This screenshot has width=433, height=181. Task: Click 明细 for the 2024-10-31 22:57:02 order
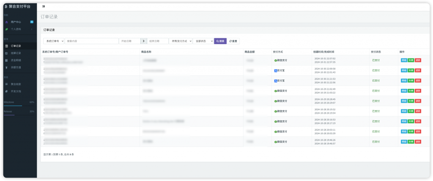tap(404, 60)
